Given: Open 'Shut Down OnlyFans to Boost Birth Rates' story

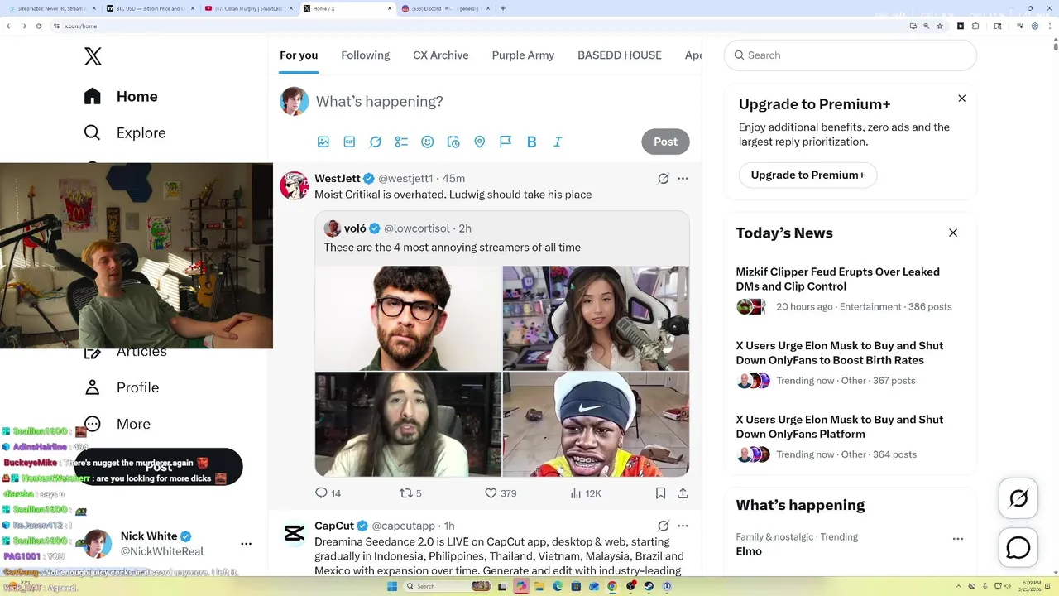Looking at the screenshot, I should tap(851, 363).
